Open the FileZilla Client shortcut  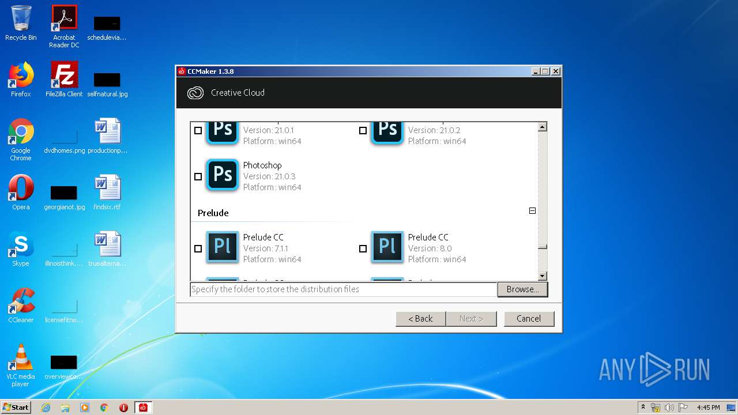coord(64,80)
